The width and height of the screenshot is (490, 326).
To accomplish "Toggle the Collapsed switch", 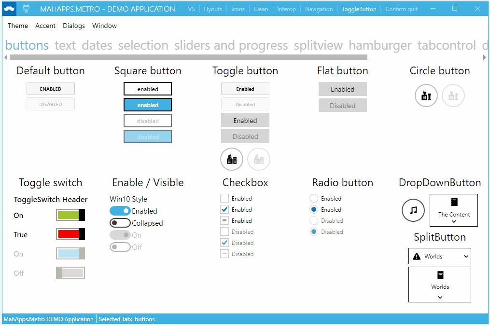I will coord(120,223).
